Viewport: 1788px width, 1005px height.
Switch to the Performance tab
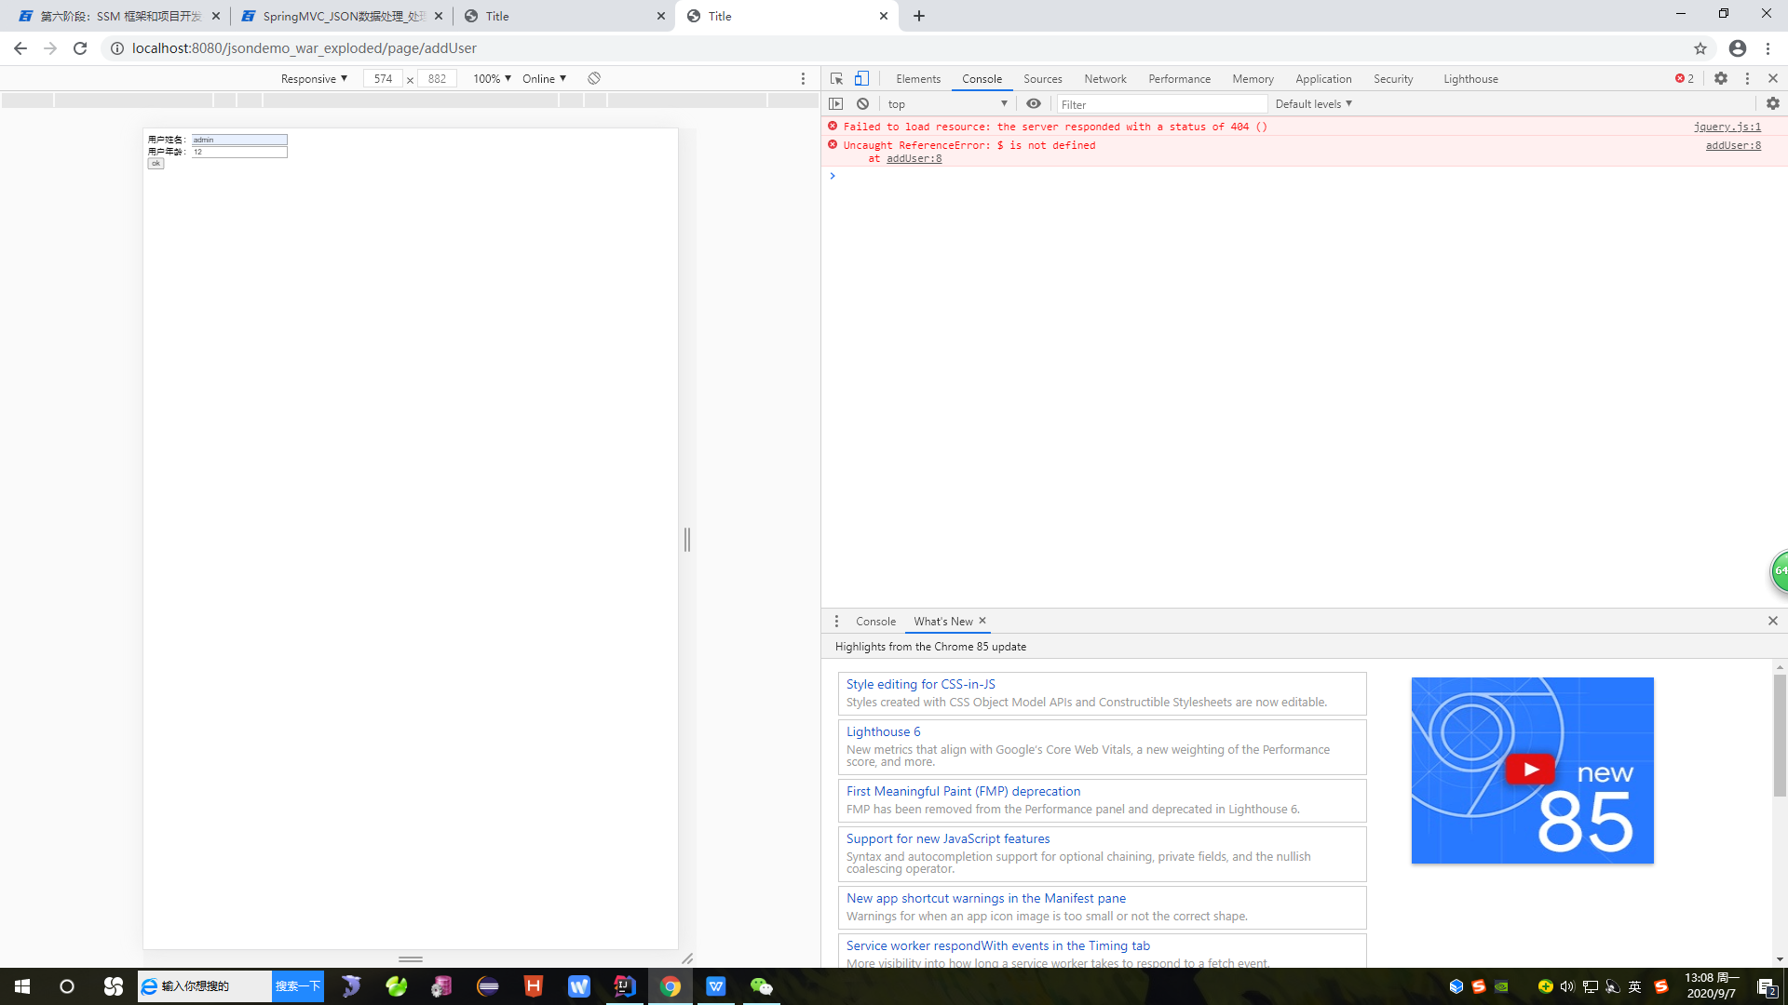point(1179,79)
